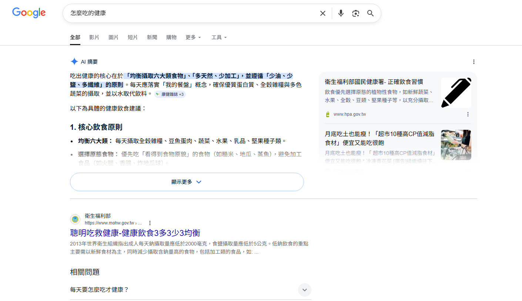Open the 工具 dropdown menu
522x301 pixels.
point(219,37)
